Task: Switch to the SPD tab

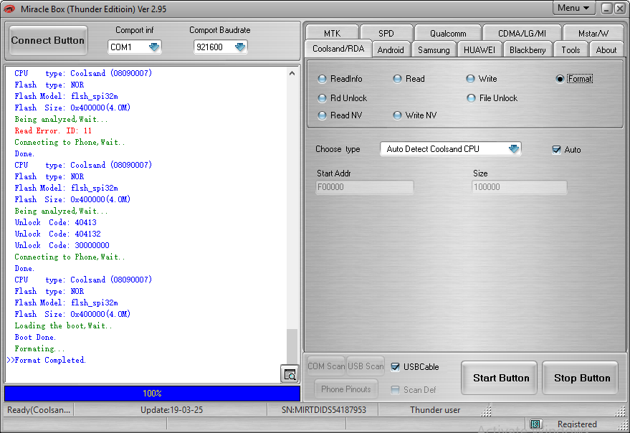Action: point(386,33)
